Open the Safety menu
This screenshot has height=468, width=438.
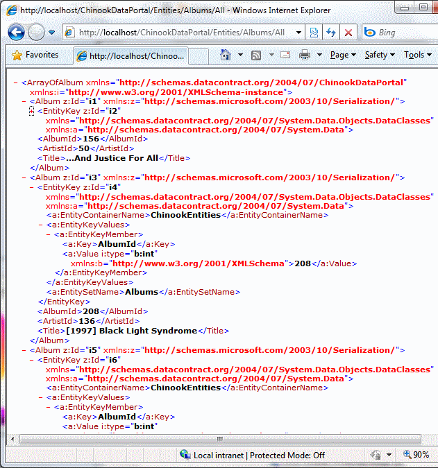coord(379,55)
